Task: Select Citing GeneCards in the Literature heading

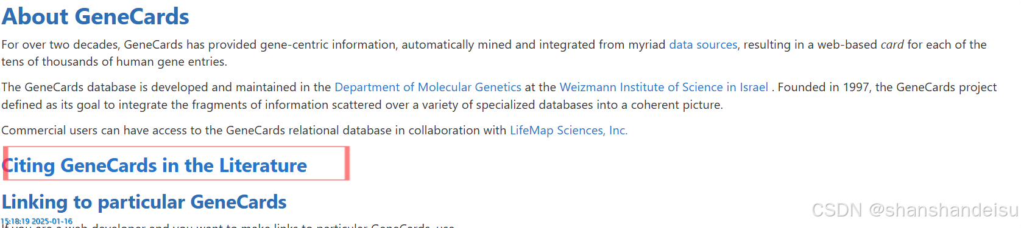Action: [155, 165]
